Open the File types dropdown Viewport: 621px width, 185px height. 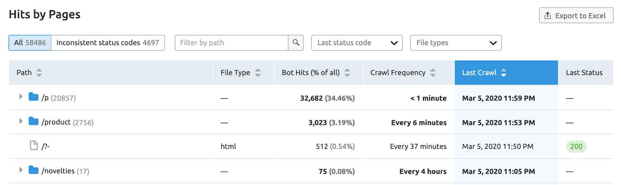pos(456,43)
